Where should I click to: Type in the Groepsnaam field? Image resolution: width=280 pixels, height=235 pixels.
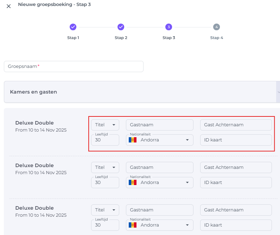pyautogui.click(x=74, y=66)
